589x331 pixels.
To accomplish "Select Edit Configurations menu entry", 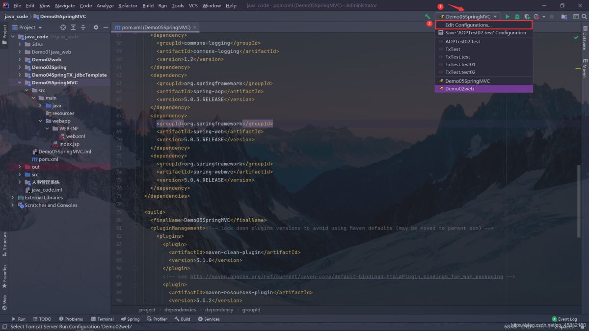I will pos(468,25).
